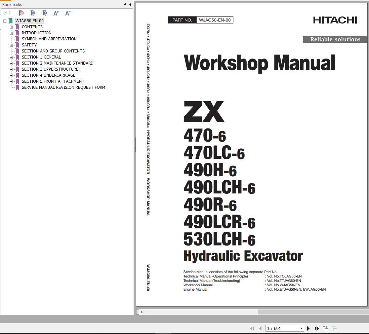Viewport: 369px width, 334px height.
Task: Click the Workshop Manual heading
Action: tap(259, 63)
